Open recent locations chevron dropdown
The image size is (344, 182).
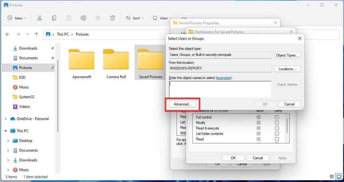point(27,34)
